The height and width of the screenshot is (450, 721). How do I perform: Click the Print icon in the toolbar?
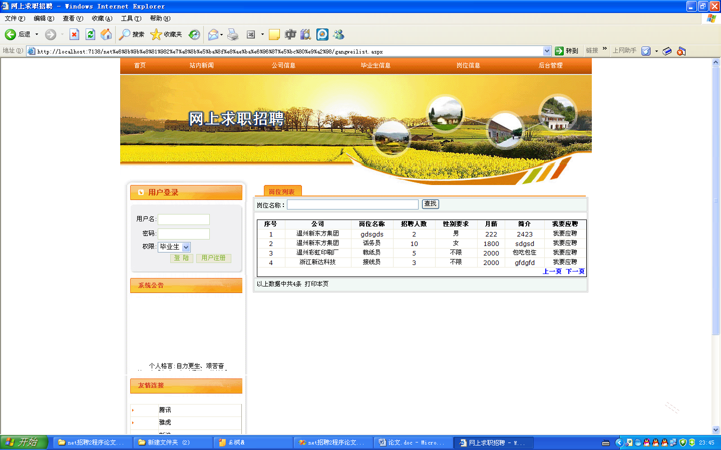[233, 34]
